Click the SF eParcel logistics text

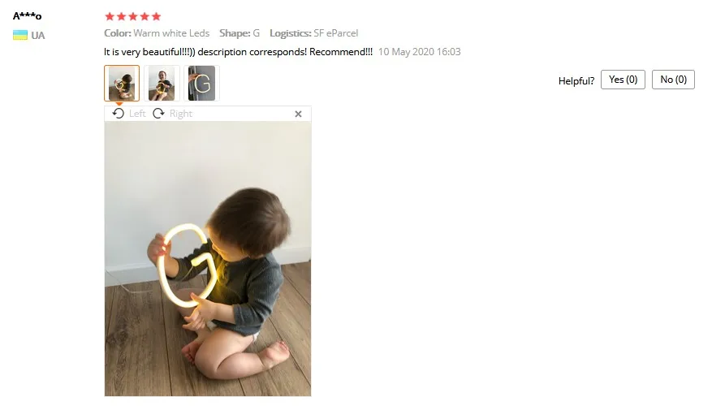tap(335, 33)
